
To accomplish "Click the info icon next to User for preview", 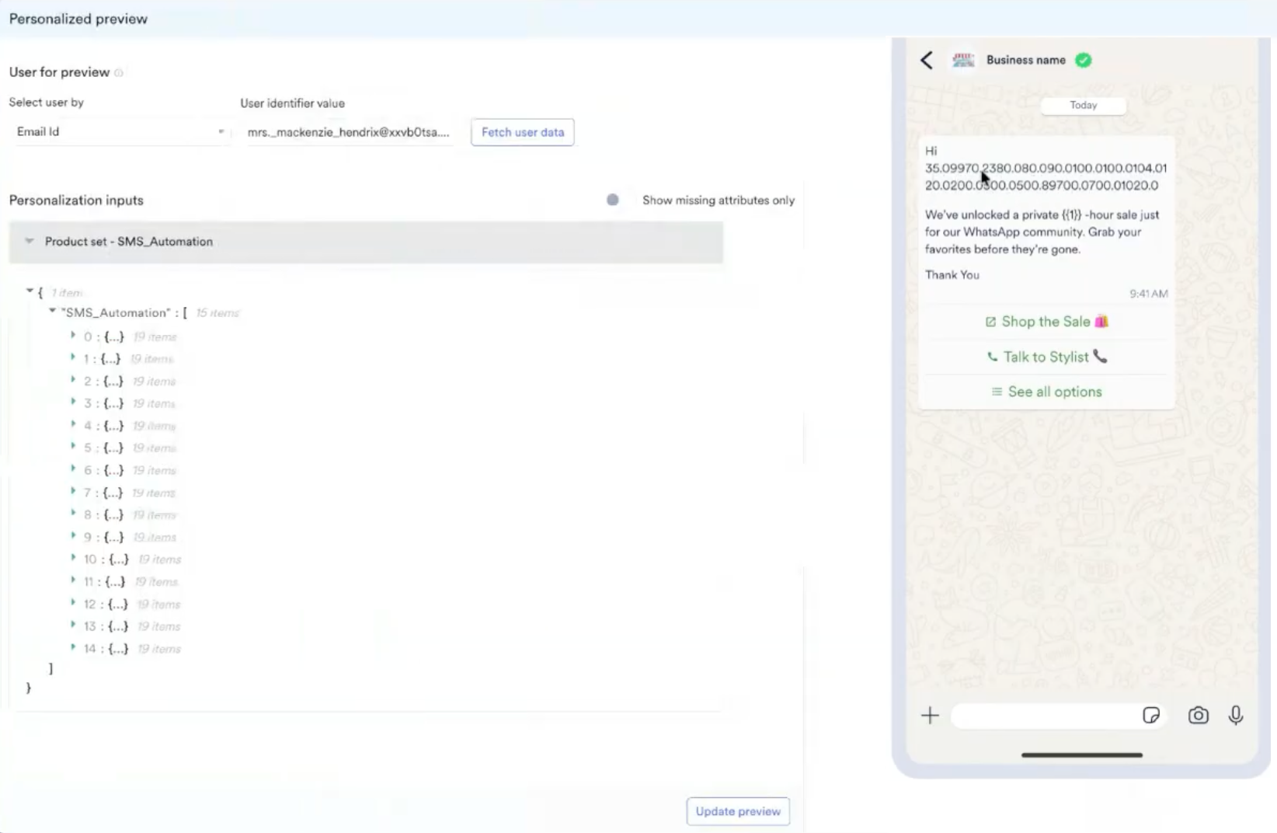I will coord(119,73).
